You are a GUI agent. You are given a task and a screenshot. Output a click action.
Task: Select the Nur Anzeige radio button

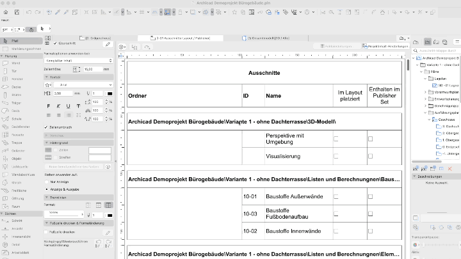(x=46, y=181)
